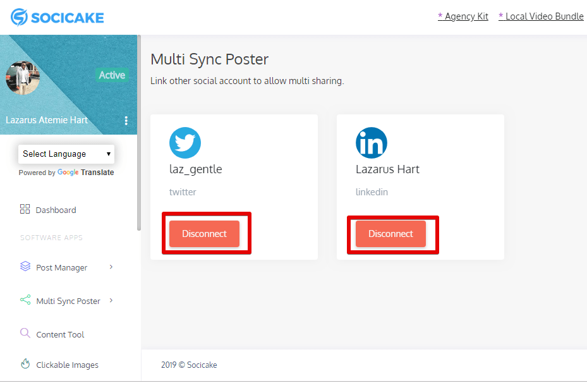
Task: Click the LinkedIn logo icon
Action: tap(372, 143)
